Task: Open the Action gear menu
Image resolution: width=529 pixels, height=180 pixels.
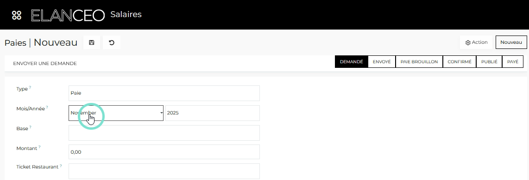Action: click(476, 42)
